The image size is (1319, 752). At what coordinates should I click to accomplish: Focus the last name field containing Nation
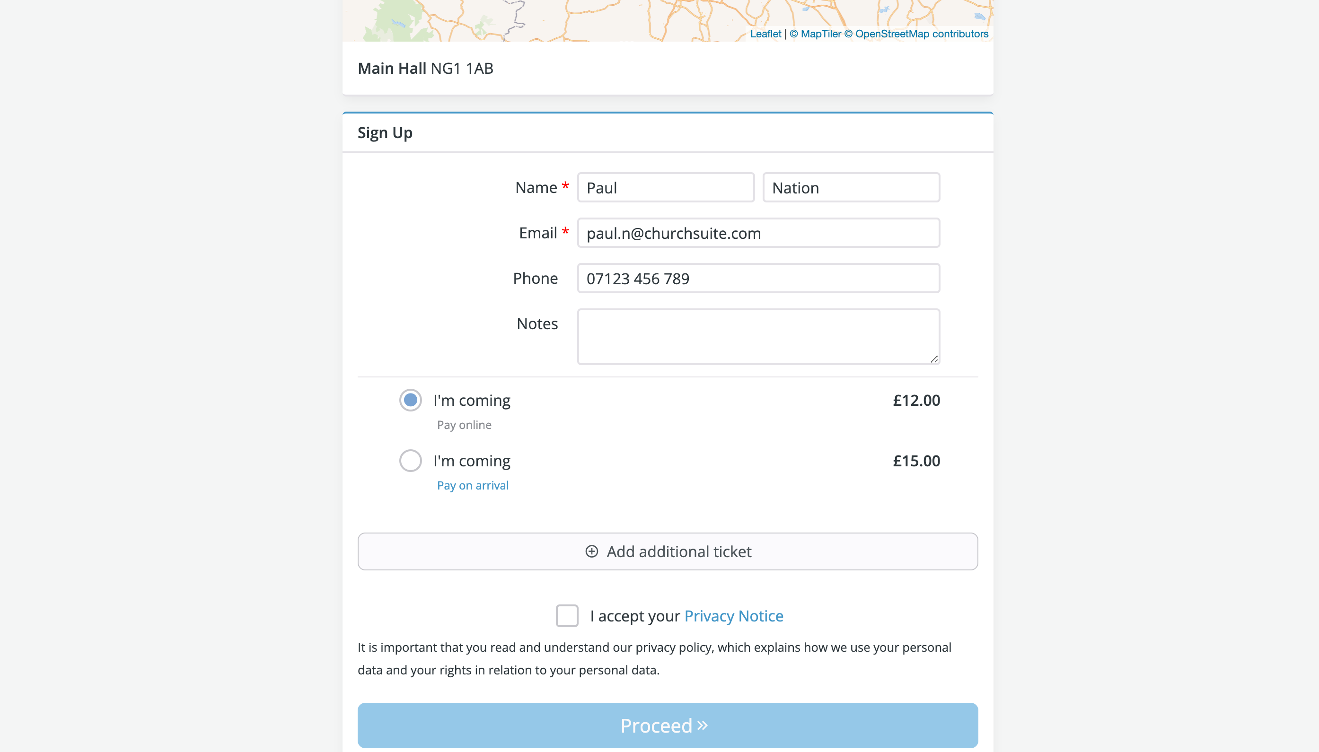point(851,187)
